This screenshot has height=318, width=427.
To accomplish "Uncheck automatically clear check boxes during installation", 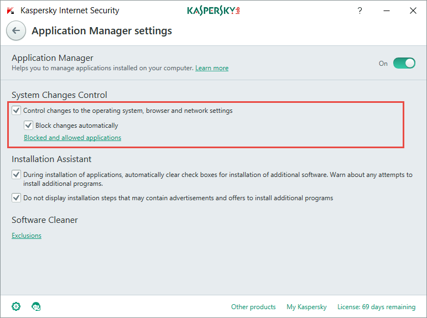I will 17,174.
